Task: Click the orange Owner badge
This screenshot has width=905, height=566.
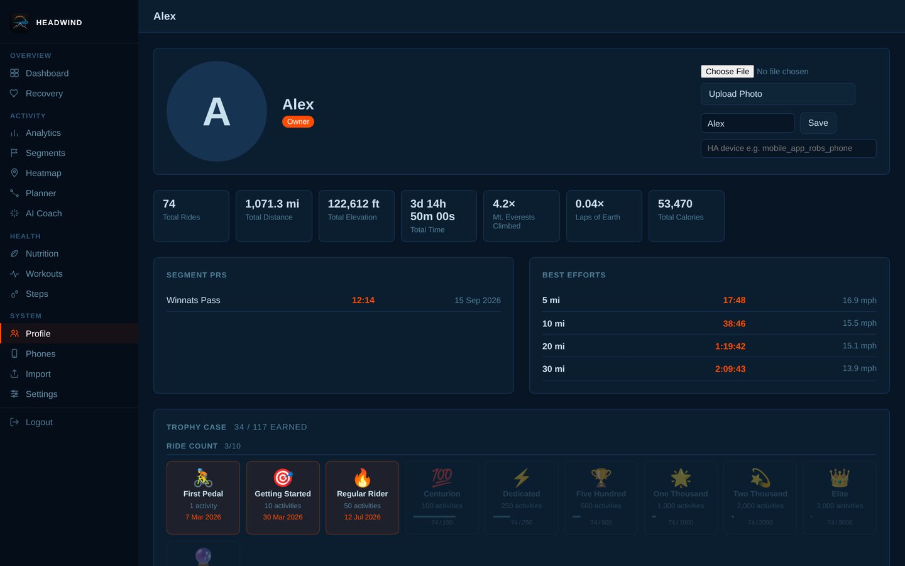Action: 298,121
